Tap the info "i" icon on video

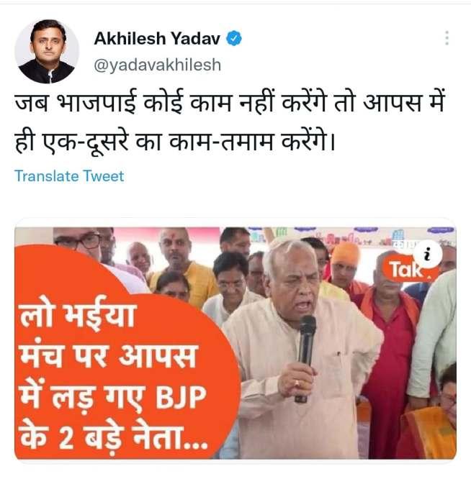(x=428, y=255)
